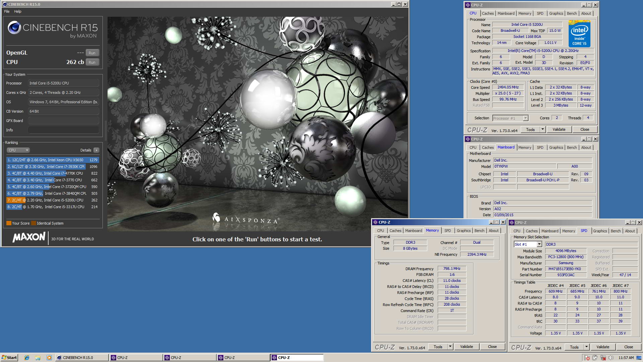Click the BIOS Date value 03/09/2015
The height and width of the screenshot is (362, 643).
pyautogui.click(x=543, y=215)
